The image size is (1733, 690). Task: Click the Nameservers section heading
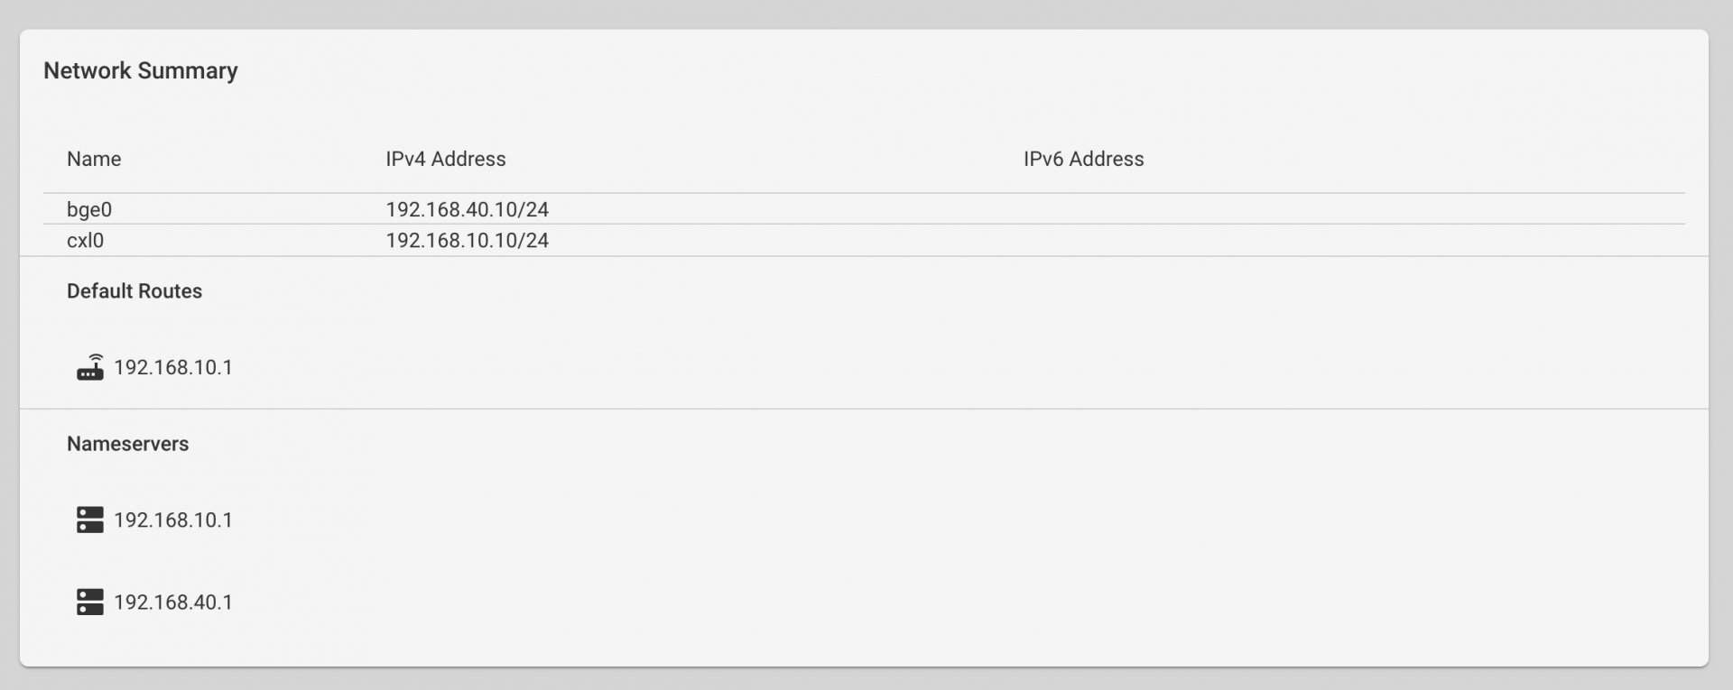(x=128, y=444)
